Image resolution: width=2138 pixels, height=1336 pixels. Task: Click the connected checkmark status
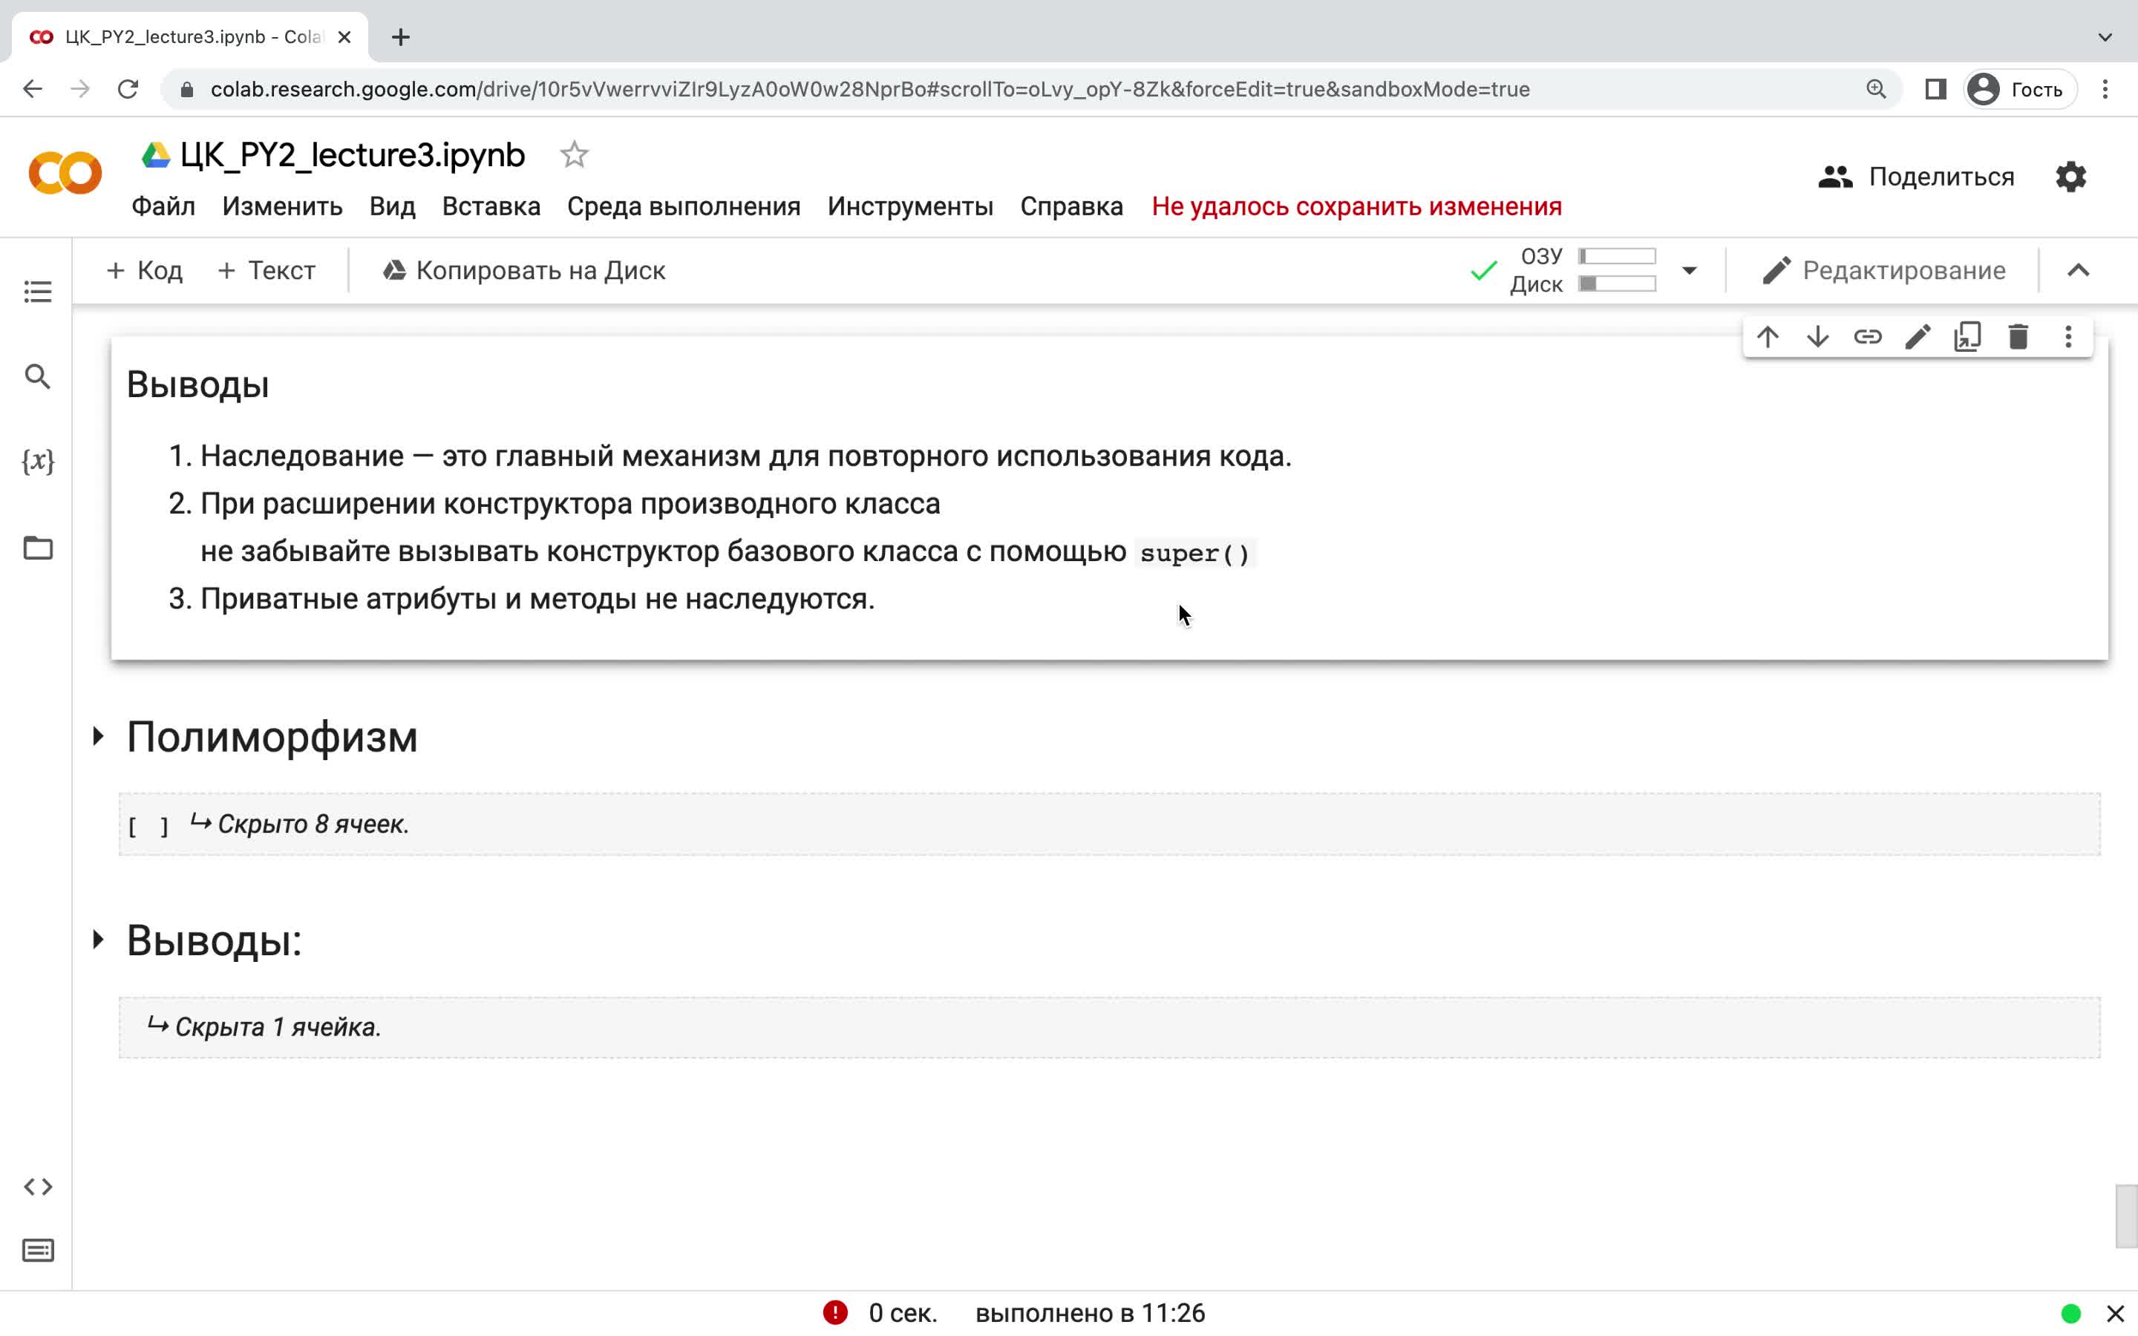coord(1483,270)
